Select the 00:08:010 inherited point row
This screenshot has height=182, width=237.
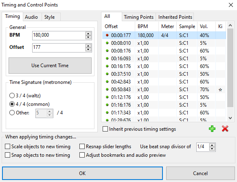coord(164,43)
